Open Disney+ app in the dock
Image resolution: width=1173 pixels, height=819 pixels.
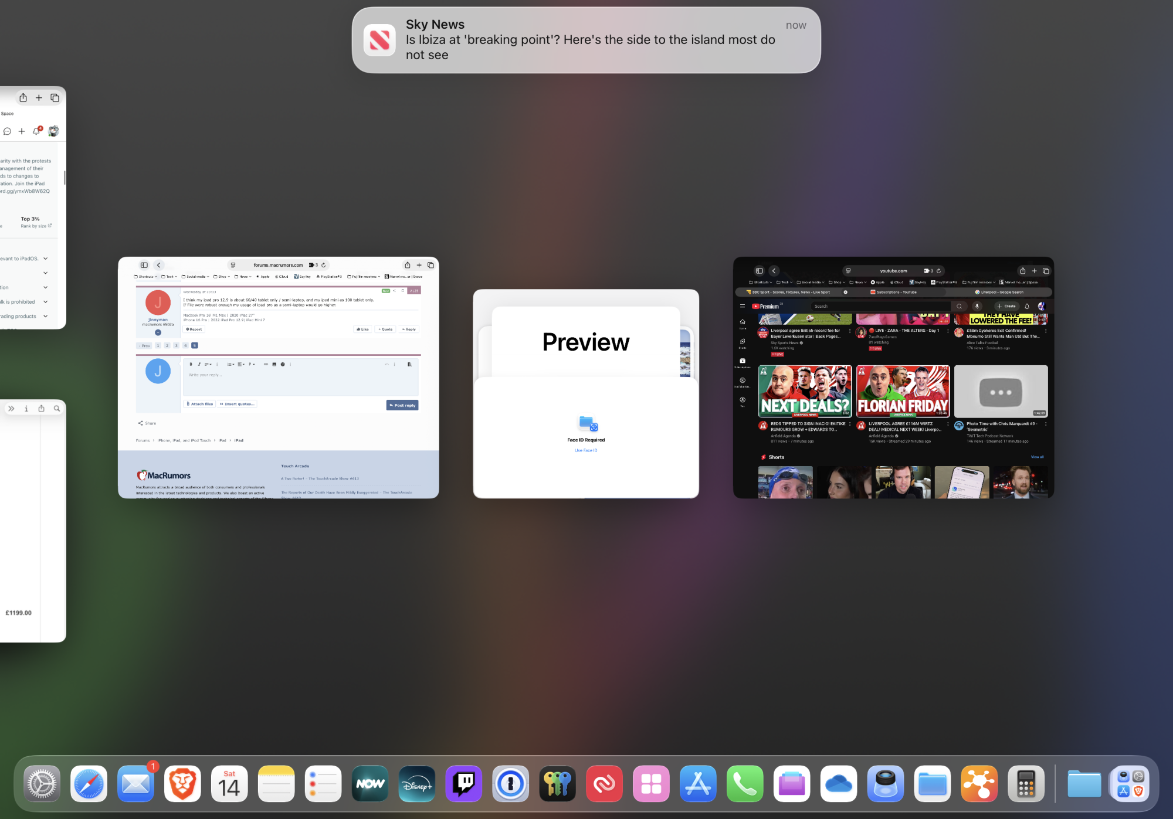(416, 784)
